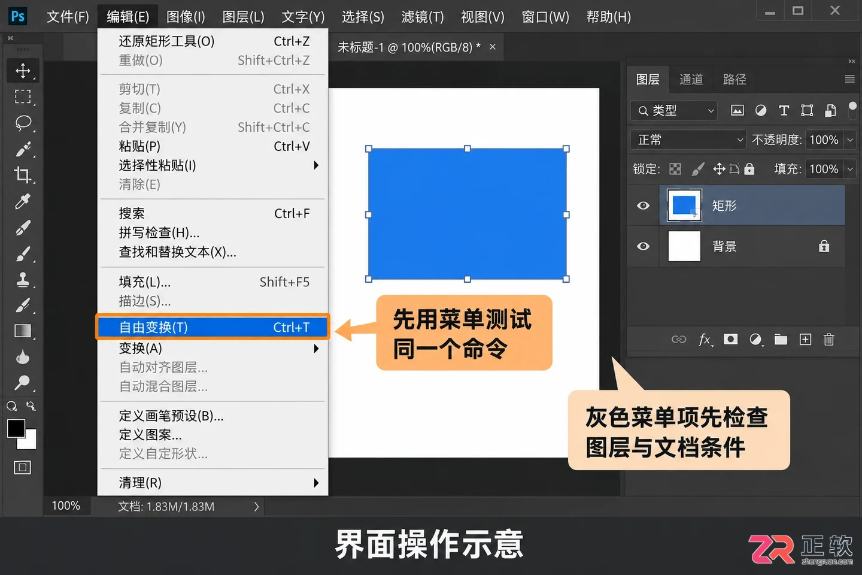Select the Zoom magnifier tool
Screen dimensions: 862x575
tap(23, 382)
